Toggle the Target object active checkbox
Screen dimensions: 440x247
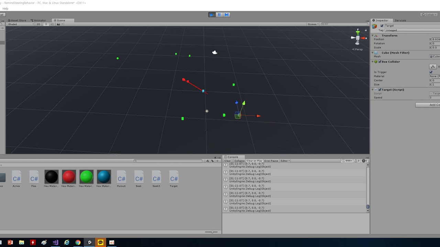[x=382, y=26]
